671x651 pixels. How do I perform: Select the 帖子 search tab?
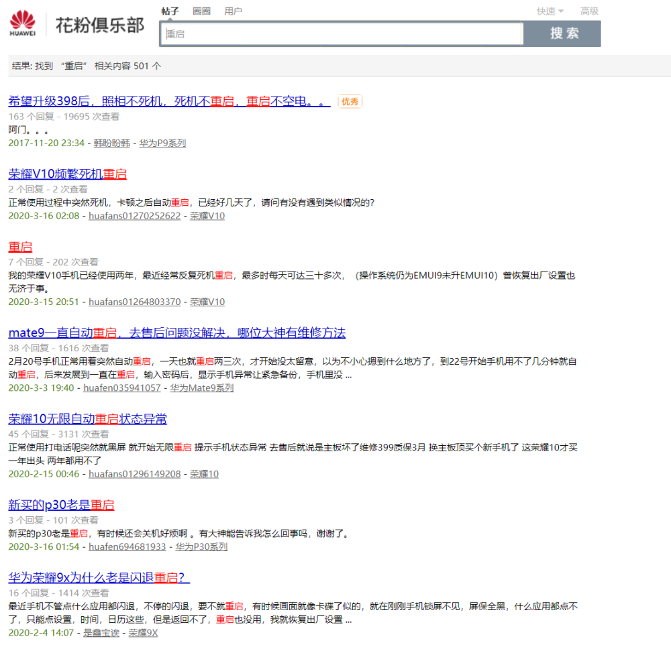170,11
